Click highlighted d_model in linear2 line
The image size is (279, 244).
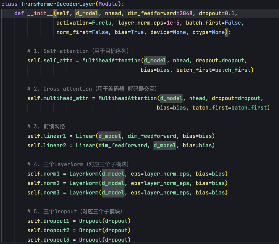[x=165, y=145]
